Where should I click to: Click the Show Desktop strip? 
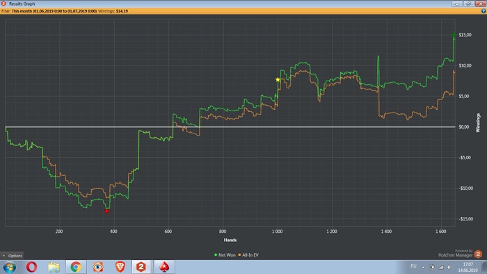[484, 267]
